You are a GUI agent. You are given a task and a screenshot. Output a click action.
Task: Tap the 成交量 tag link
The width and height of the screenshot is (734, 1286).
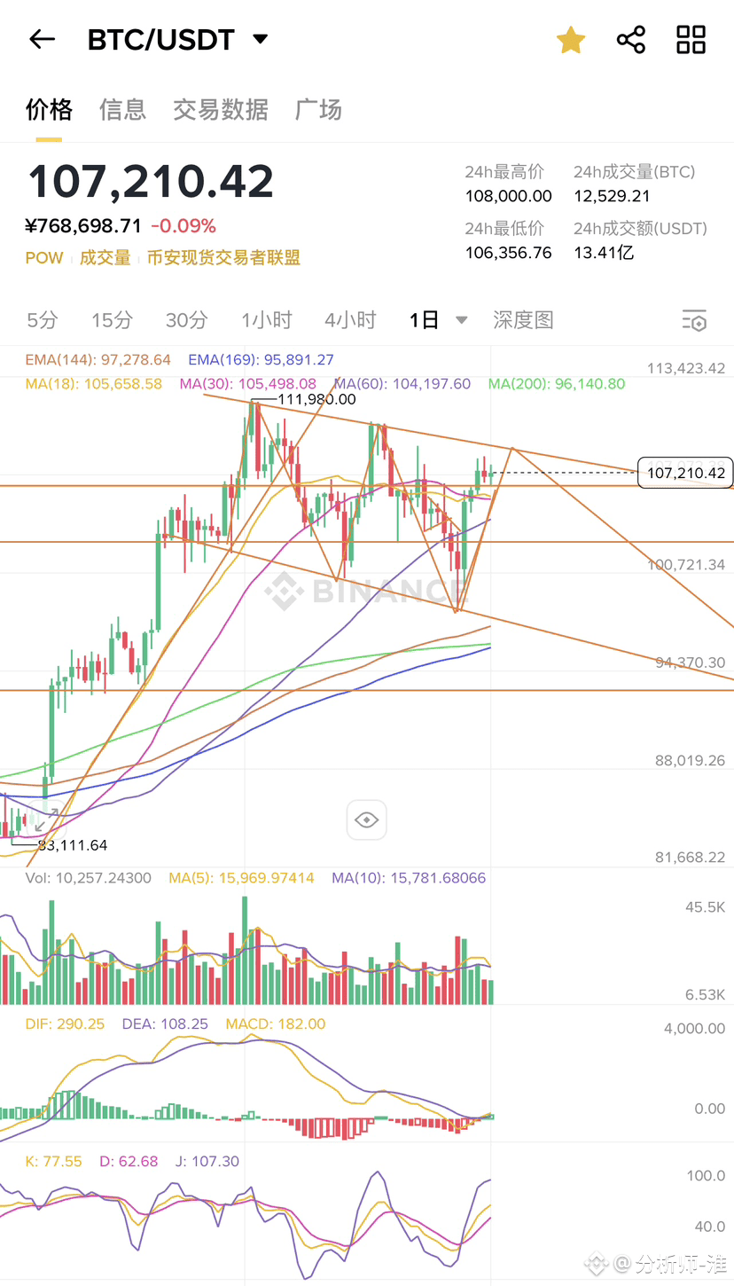coord(105,258)
